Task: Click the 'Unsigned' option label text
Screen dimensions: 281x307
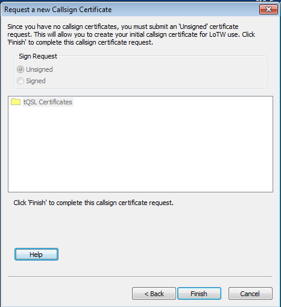Action: 39,69
